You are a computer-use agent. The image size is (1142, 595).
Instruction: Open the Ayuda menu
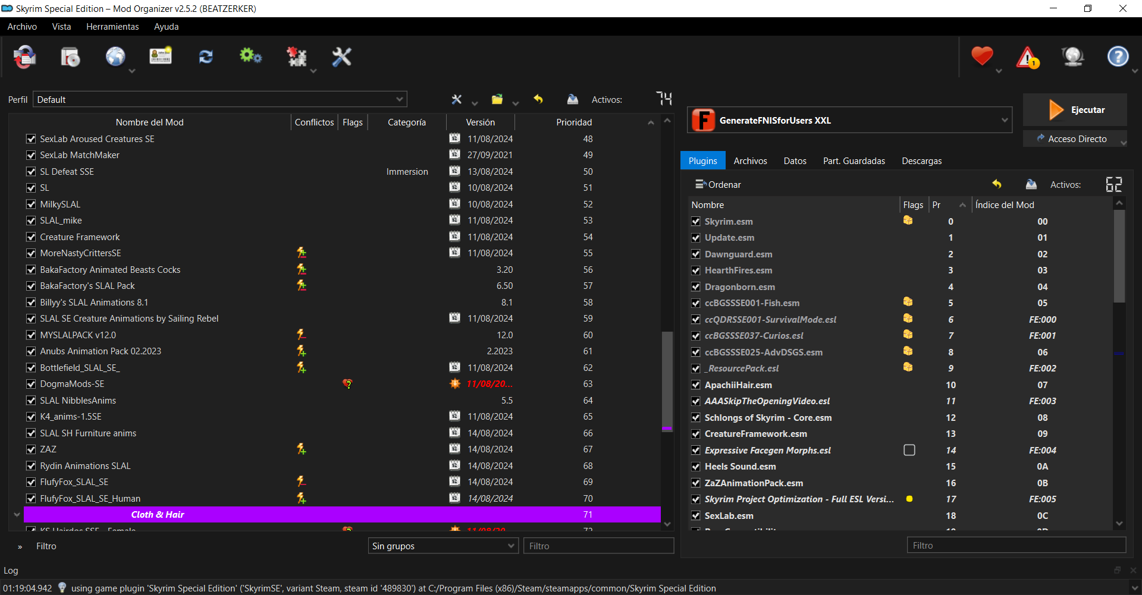point(166,27)
